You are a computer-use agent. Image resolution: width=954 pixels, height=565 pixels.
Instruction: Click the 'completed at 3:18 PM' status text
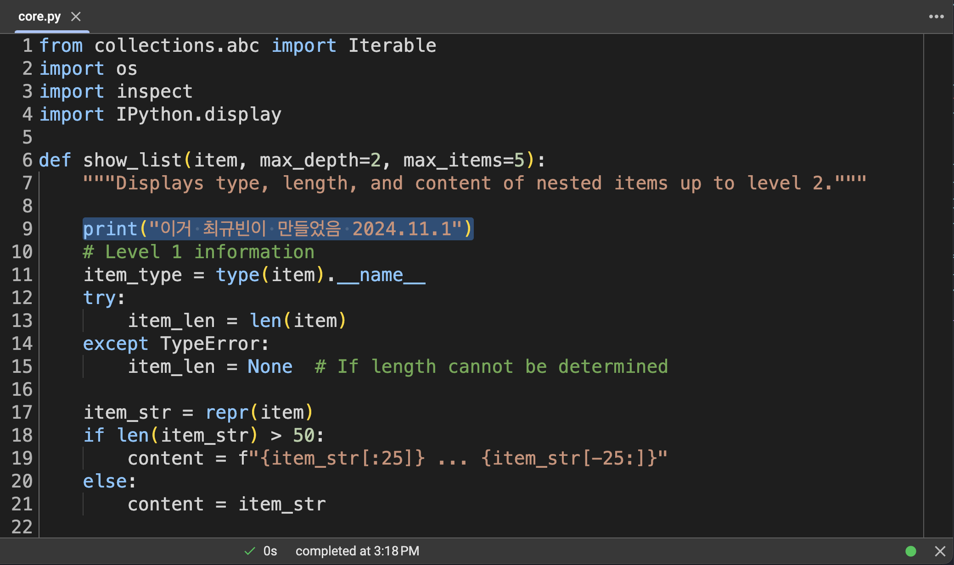(x=357, y=551)
